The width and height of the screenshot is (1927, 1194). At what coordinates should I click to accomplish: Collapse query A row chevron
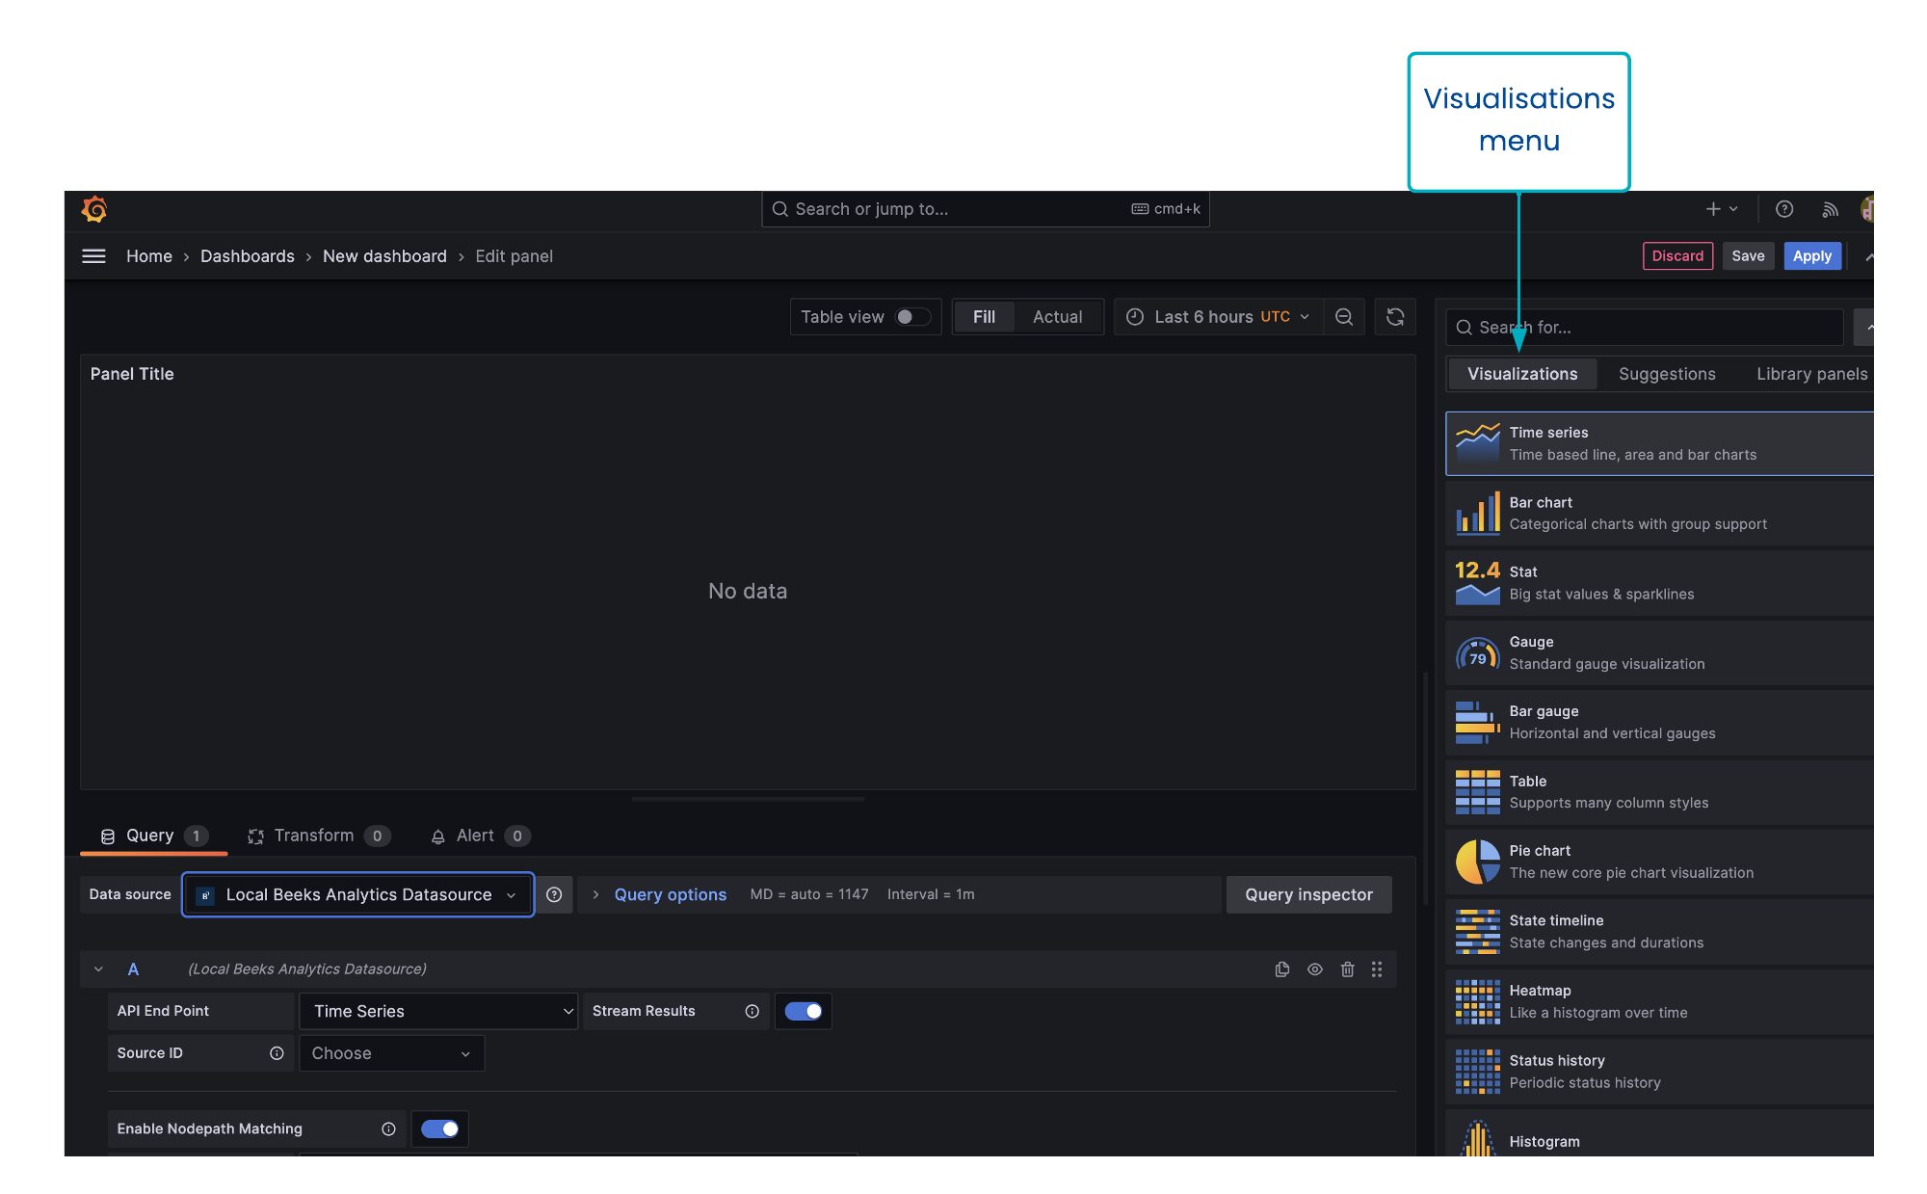tap(98, 969)
